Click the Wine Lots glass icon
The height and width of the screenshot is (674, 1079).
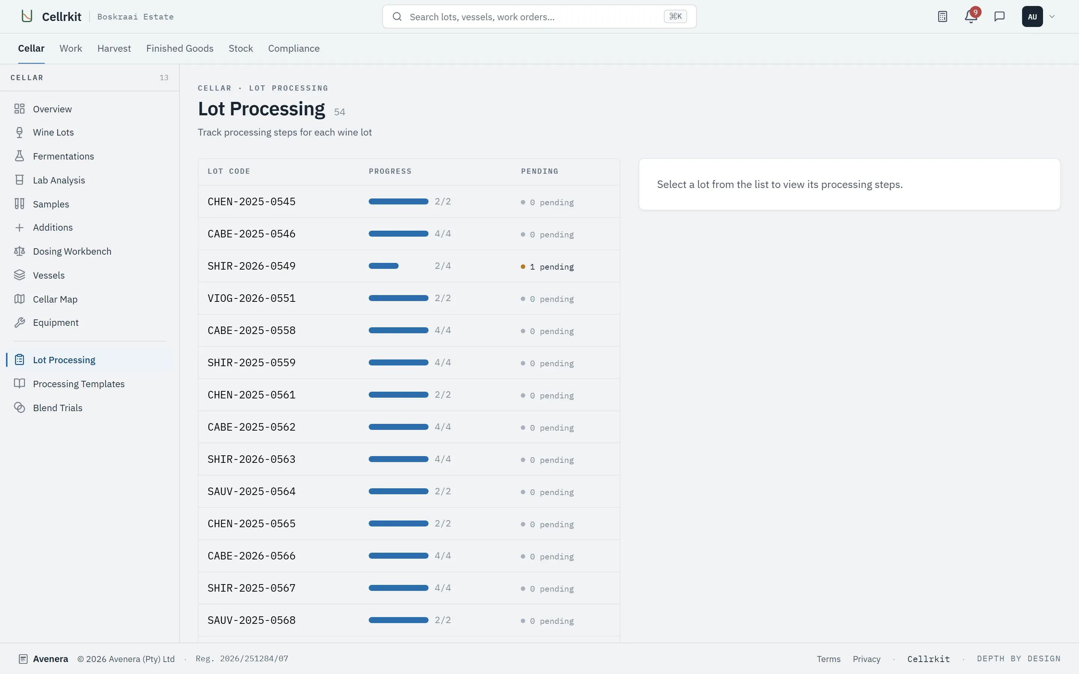click(19, 133)
